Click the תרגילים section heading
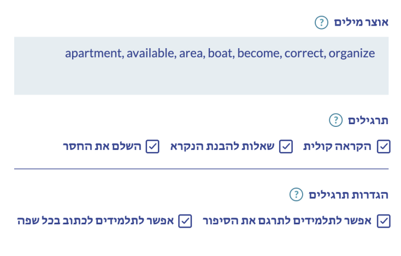This screenshot has width=401, height=256. (368, 120)
